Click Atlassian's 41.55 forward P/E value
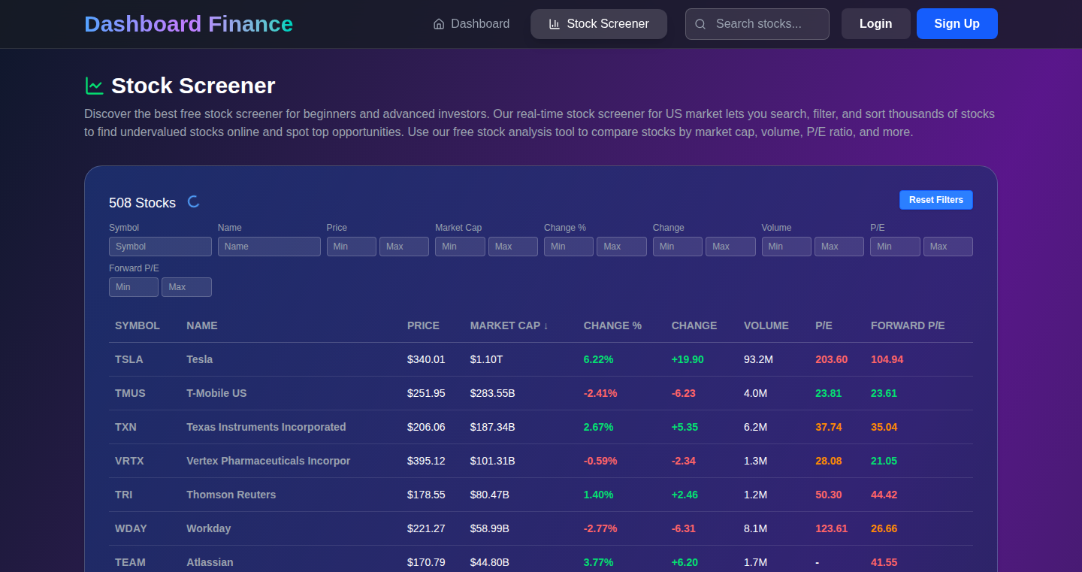 coord(884,562)
